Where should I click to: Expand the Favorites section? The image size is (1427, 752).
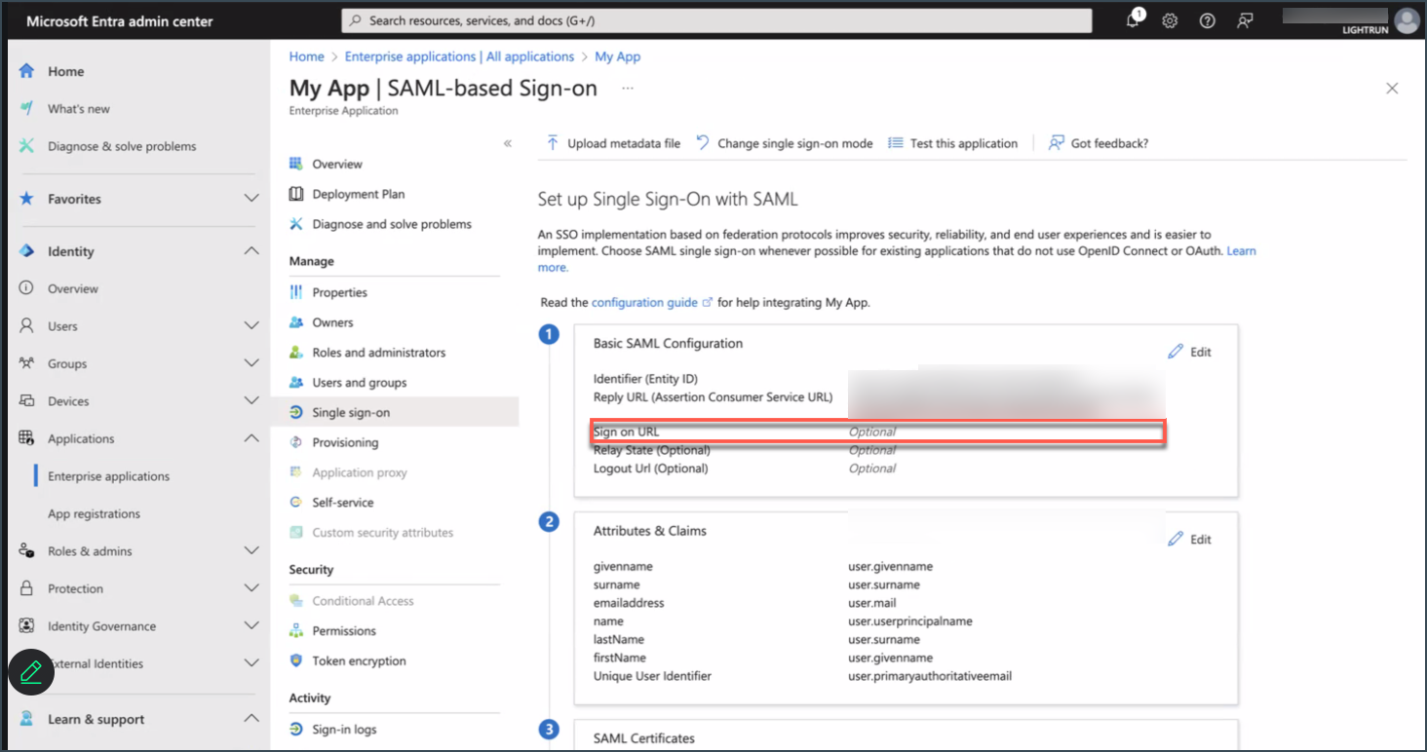click(x=251, y=199)
